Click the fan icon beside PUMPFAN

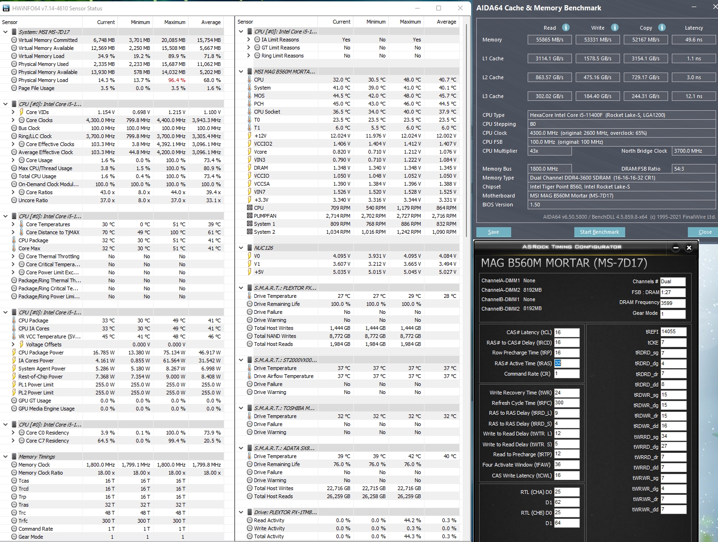pos(250,216)
